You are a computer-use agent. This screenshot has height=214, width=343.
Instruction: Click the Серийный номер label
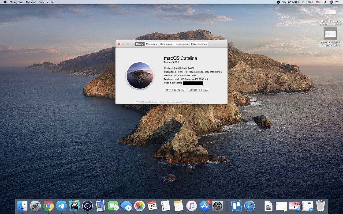click(x=173, y=83)
